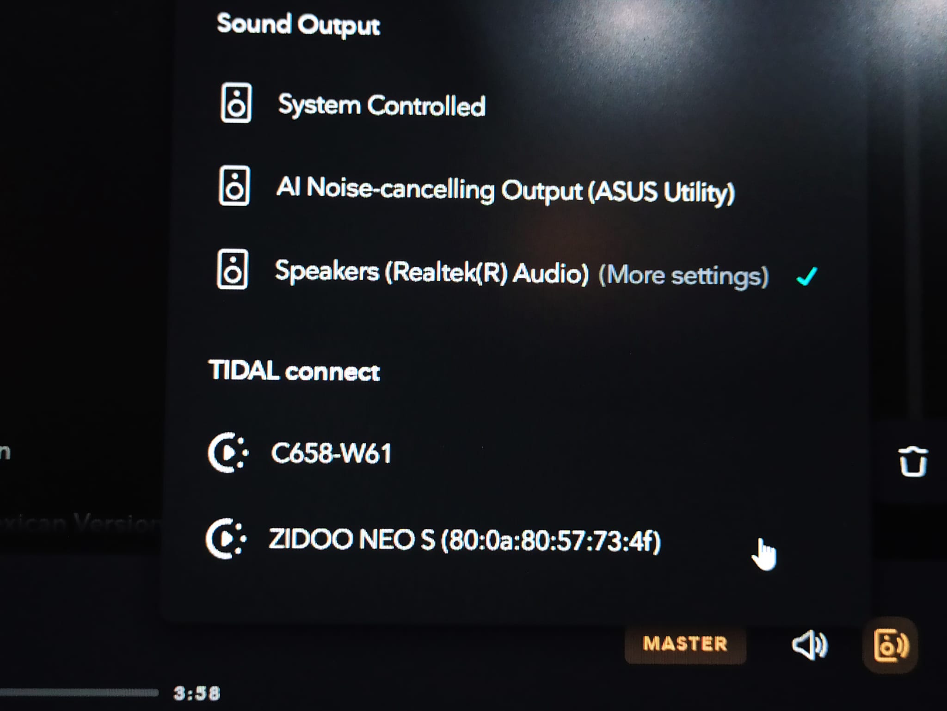Click the MASTER quality badge
947x711 pixels.
coord(685,644)
